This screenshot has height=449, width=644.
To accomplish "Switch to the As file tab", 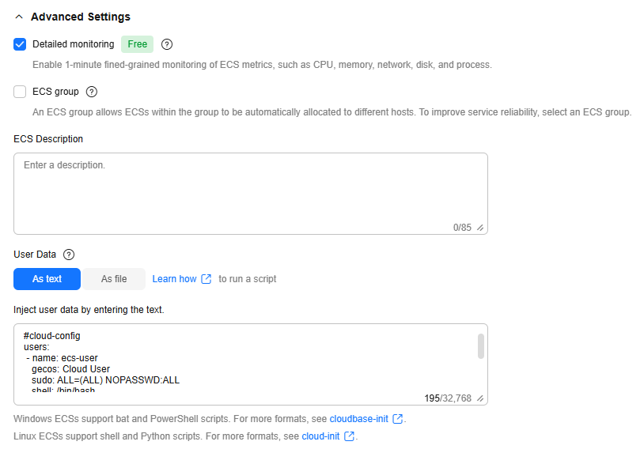I will (114, 279).
